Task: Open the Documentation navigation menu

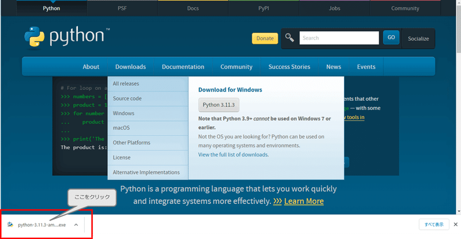Action: pyautogui.click(x=183, y=67)
